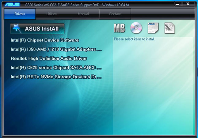Image resolution: width=198 pixels, height=138 pixels.
Task: Select Realtek High Definition Audio Driver
Action: [x=49, y=58]
